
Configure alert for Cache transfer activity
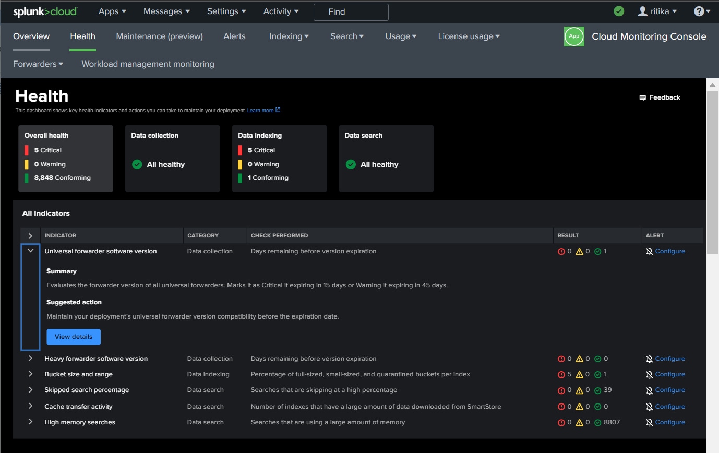pyautogui.click(x=670, y=407)
